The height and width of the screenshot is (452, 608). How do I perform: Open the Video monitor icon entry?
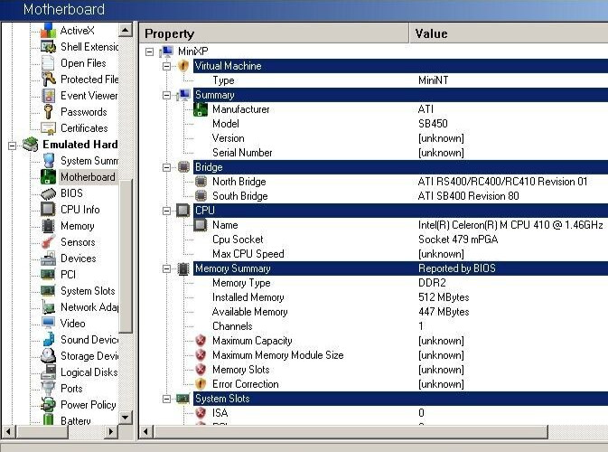click(x=48, y=324)
